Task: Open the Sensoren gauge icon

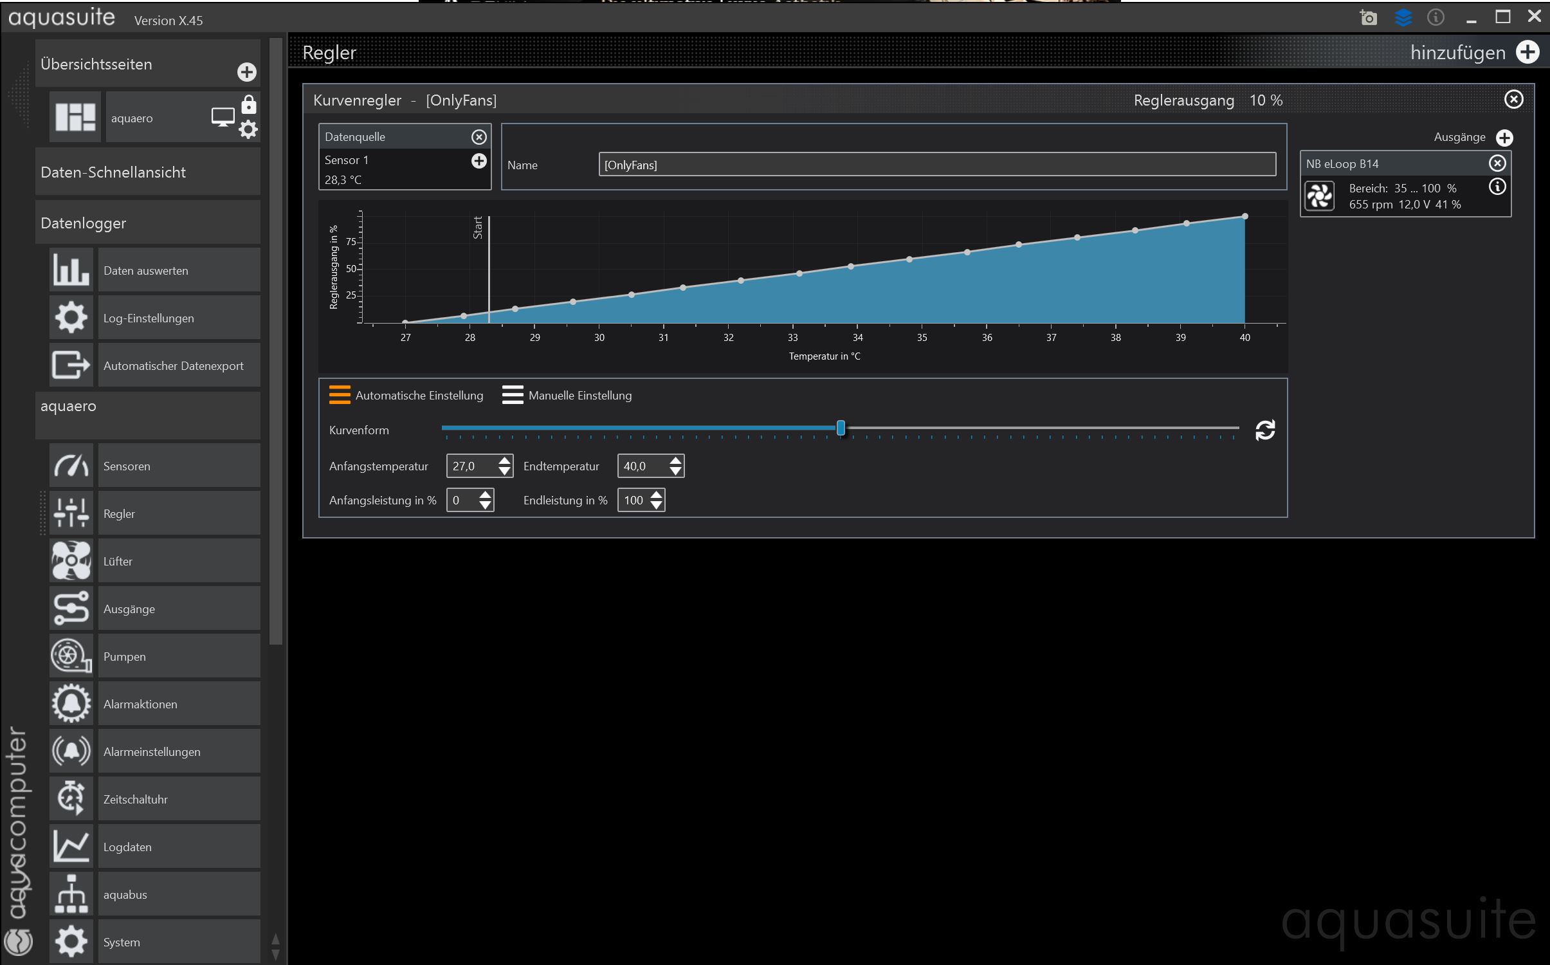Action: tap(71, 466)
